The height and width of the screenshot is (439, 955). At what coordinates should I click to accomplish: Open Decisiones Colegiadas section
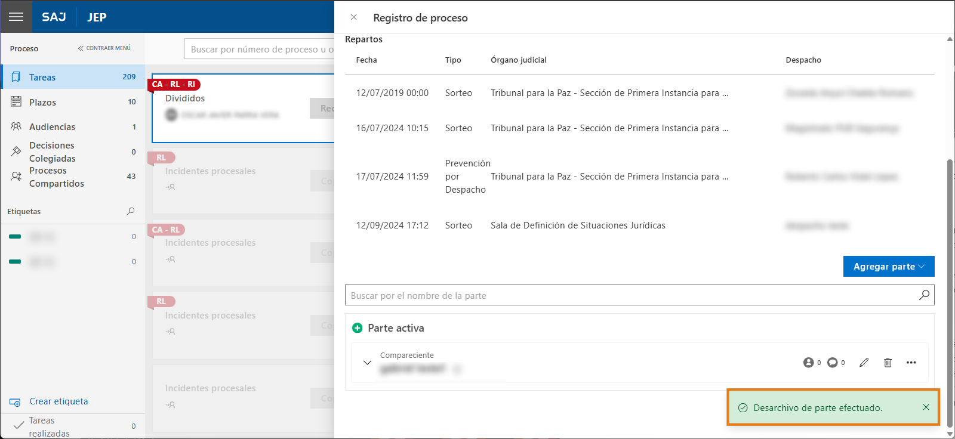[73, 152]
